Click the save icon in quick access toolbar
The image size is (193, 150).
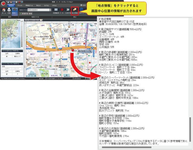coord(8,2)
